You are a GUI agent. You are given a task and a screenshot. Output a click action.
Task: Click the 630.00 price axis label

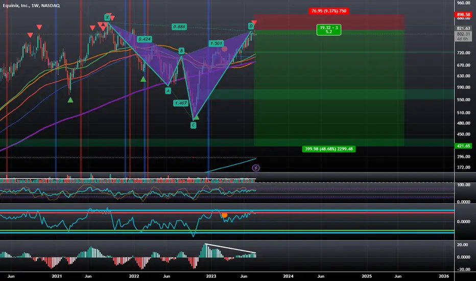[464, 76]
